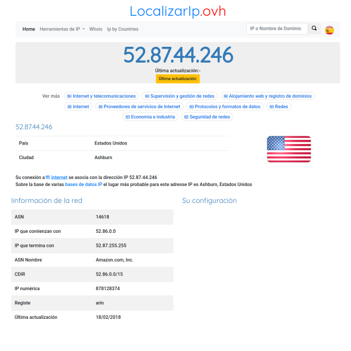This screenshot has height=351, width=351.
Task: Click icon before 'Internet y telecomunicaciones' tag
Action: click(x=70, y=97)
